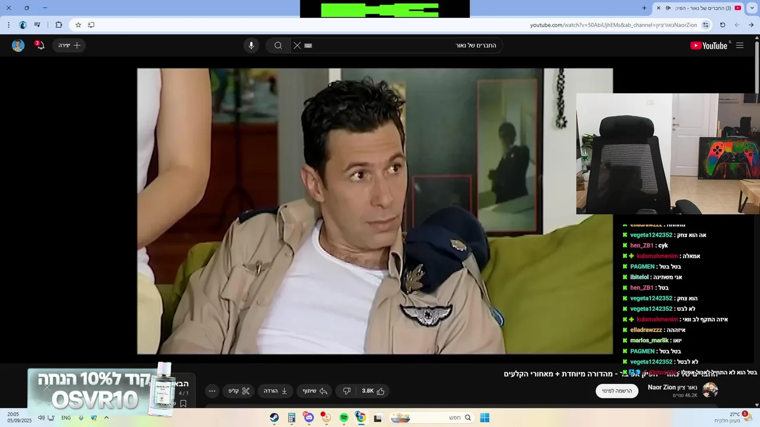Run search with the magnifying glass icon
Viewport: 760px width, 427px height.
click(x=278, y=46)
